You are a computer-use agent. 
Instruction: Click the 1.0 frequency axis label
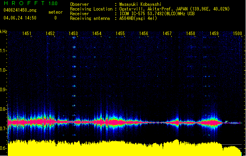(x=4, y=70)
